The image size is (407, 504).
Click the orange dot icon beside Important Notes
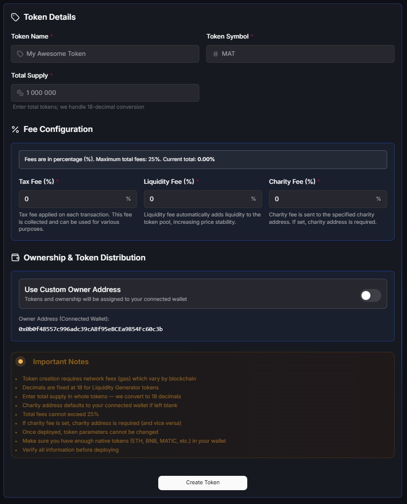[x=21, y=361]
